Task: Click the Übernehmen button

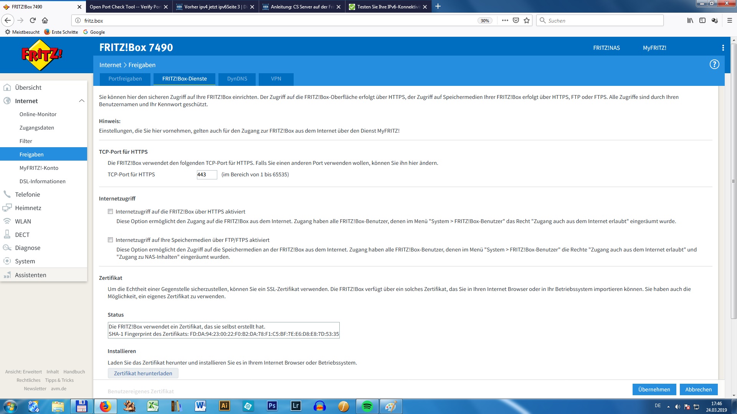Action: [654, 389]
